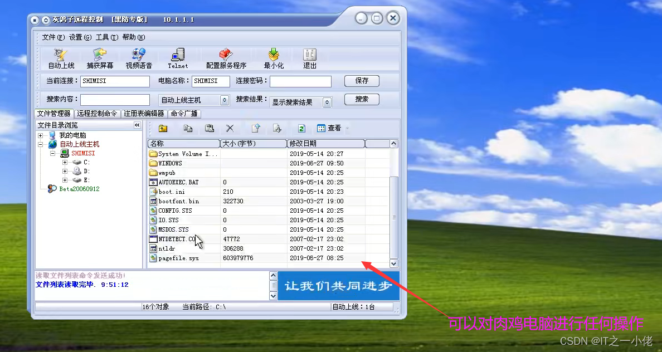The width and height of the screenshot is (662, 352).
Task: Open the Telnet tool
Action: [178, 58]
